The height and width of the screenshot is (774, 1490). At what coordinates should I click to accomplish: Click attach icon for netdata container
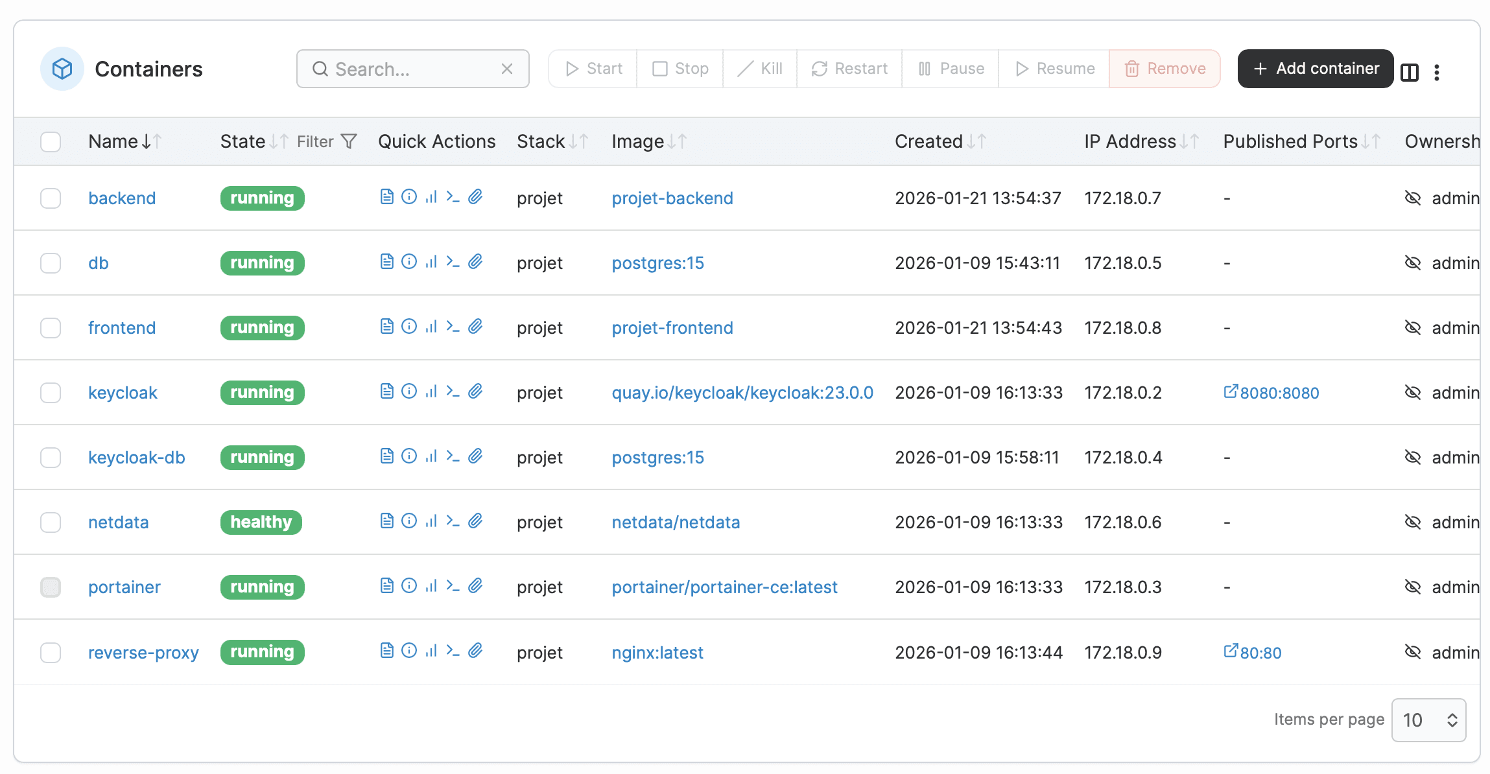coord(475,521)
